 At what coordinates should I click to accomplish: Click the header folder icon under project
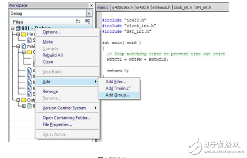(24, 34)
